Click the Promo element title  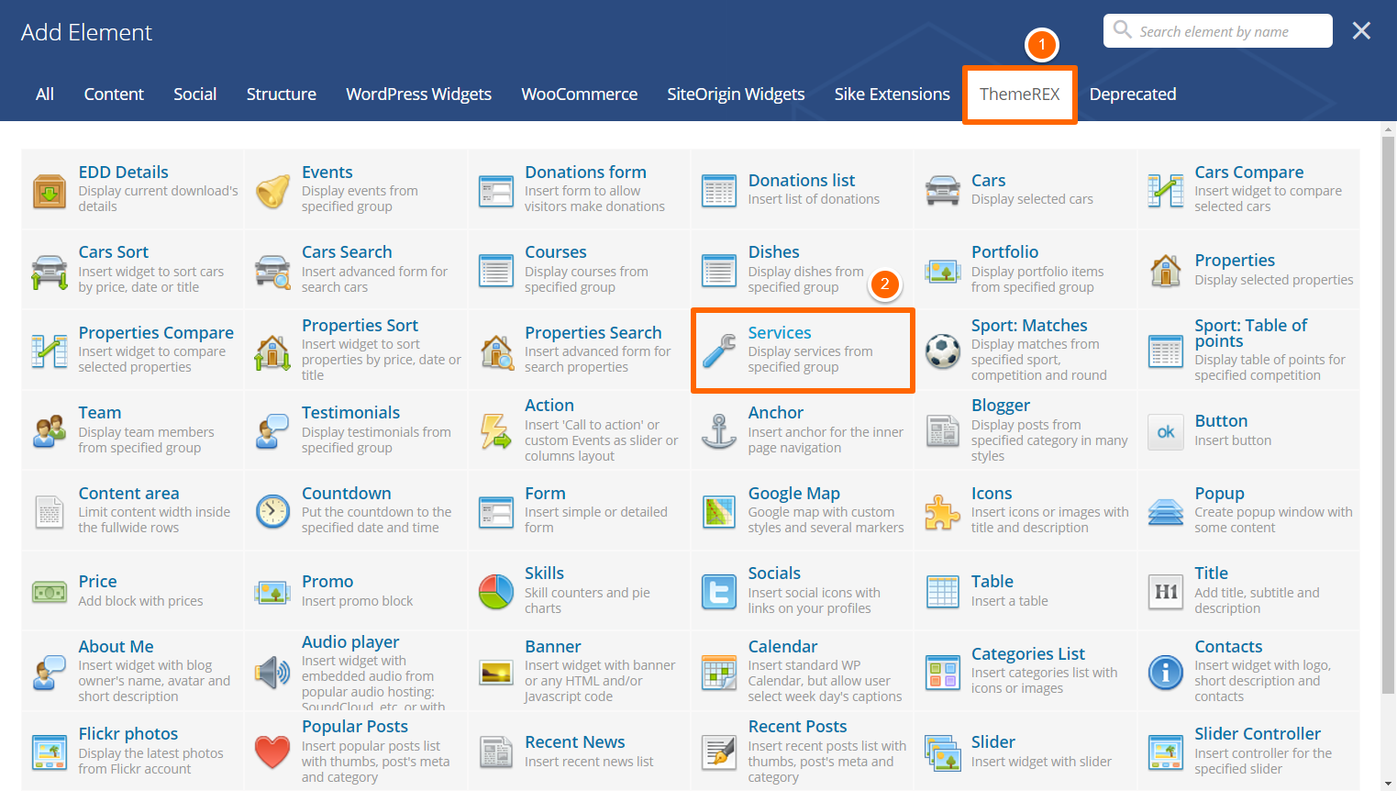(327, 582)
